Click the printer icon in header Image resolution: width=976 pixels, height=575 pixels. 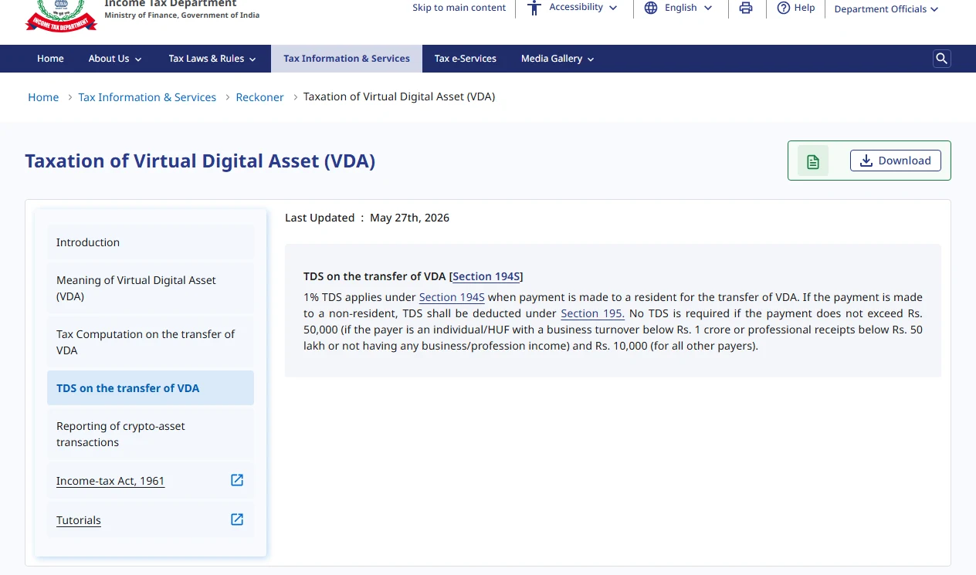pos(746,8)
